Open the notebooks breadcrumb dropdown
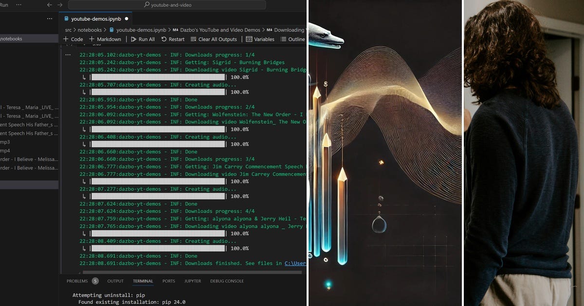The width and height of the screenshot is (584, 306). coord(89,30)
